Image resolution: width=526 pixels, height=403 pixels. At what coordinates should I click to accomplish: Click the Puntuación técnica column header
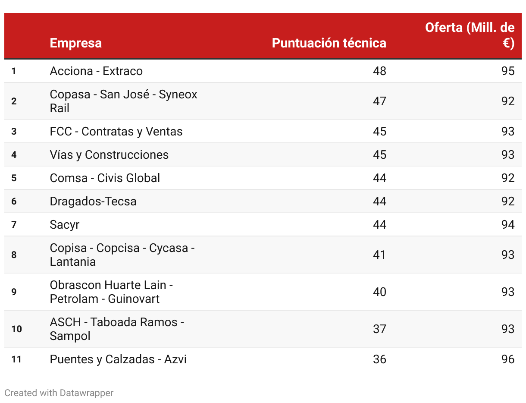point(329,43)
